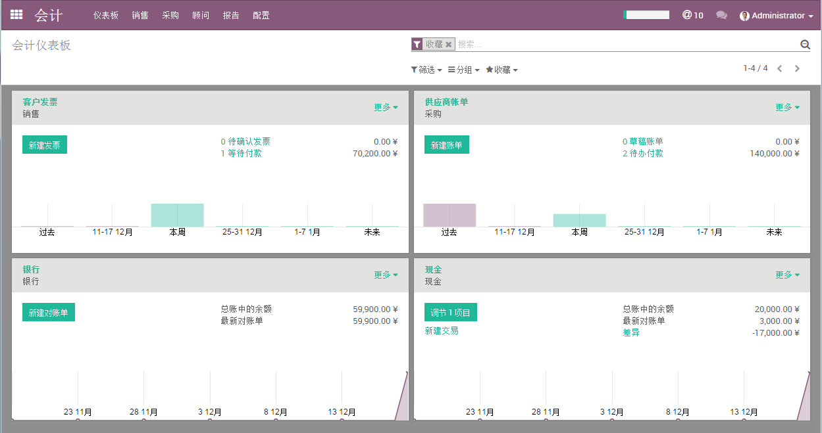Image resolution: width=822 pixels, height=433 pixels.
Task: Click inside the 搜索 input field
Action: [x=559, y=44]
